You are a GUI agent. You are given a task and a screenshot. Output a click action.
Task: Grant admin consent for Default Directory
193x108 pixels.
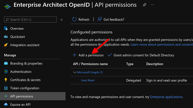point(144,55)
